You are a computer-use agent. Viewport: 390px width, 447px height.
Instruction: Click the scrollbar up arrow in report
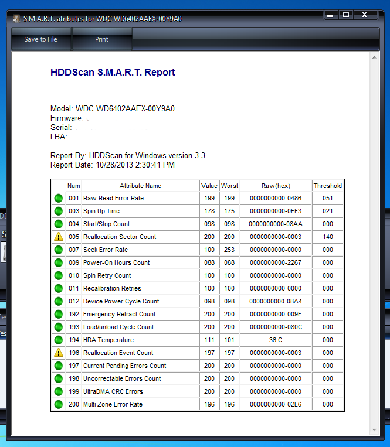[374, 57]
